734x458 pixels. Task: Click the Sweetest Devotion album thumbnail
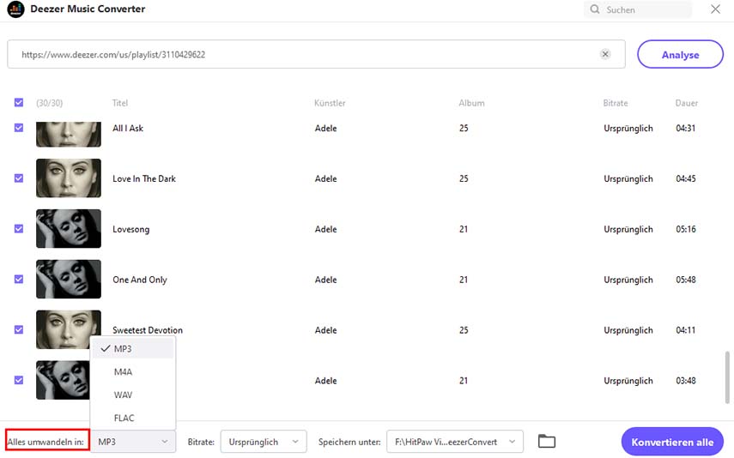pos(69,330)
